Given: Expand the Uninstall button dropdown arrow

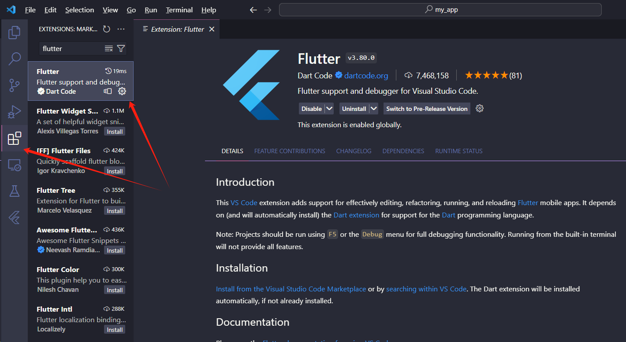Looking at the screenshot, I should 374,109.
